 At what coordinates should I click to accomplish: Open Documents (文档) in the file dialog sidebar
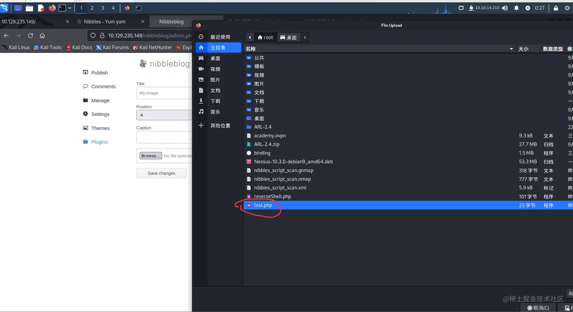pyautogui.click(x=218, y=90)
